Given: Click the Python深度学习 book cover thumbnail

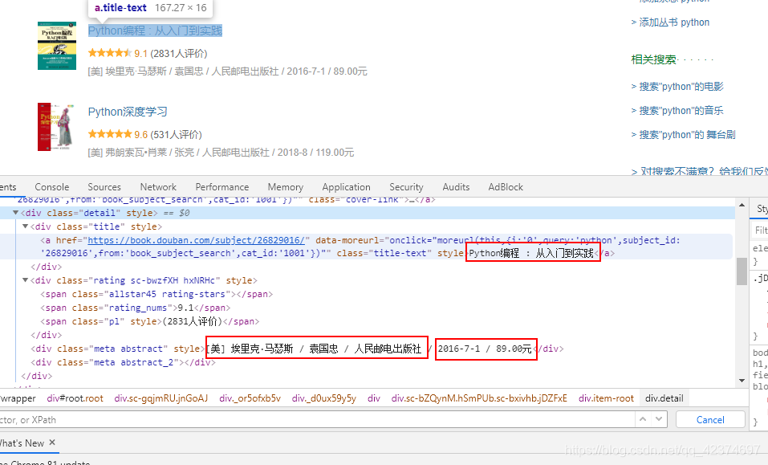Looking at the screenshot, I should tap(57, 127).
